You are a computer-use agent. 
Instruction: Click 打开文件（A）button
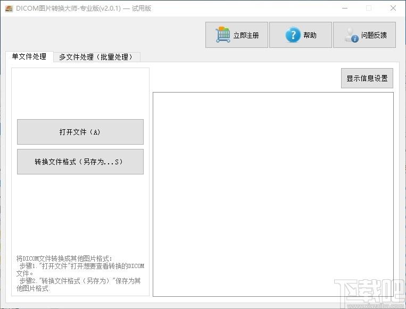pyautogui.click(x=80, y=132)
